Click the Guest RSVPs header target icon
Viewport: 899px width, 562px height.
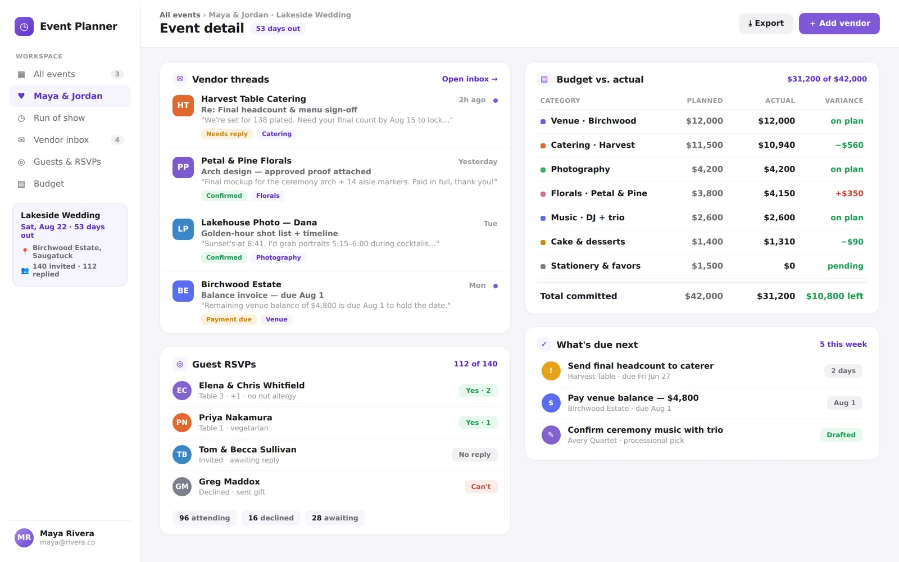(x=180, y=364)
